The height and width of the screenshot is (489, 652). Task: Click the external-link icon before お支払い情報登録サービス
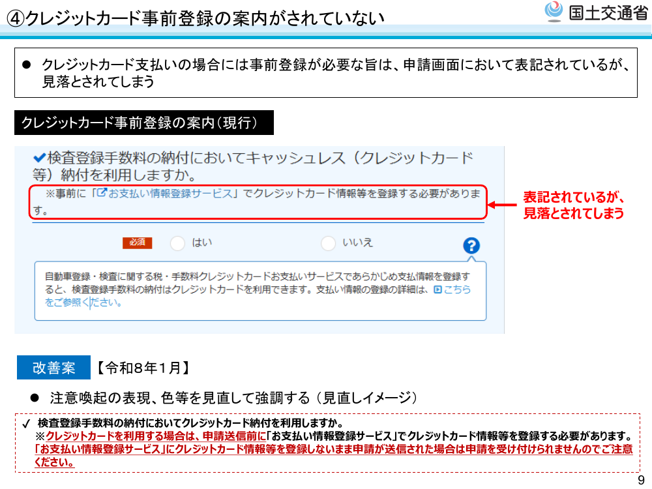pyautogui.click(x=102, y=193)
